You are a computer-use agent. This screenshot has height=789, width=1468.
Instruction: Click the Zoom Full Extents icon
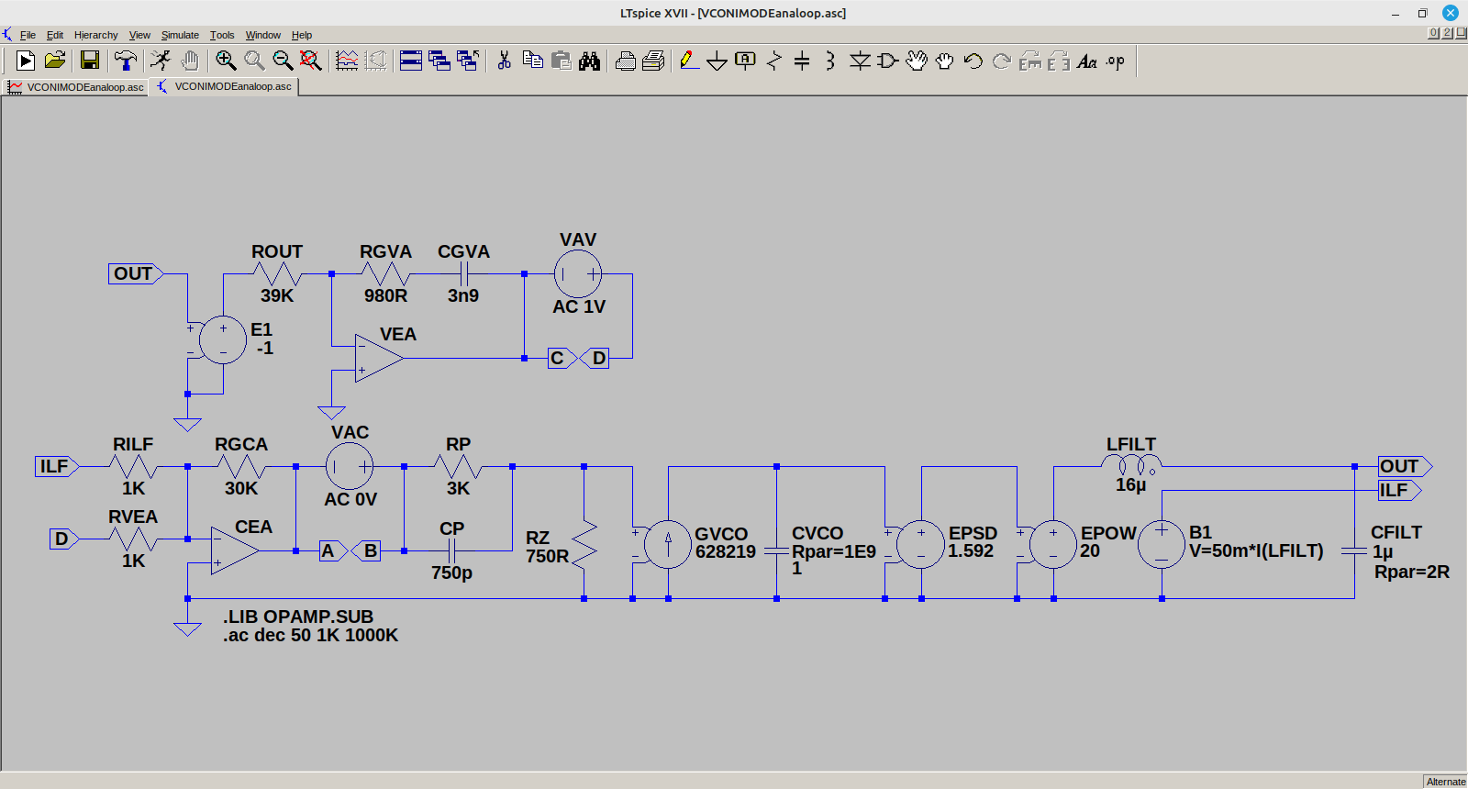pos(311,61)
